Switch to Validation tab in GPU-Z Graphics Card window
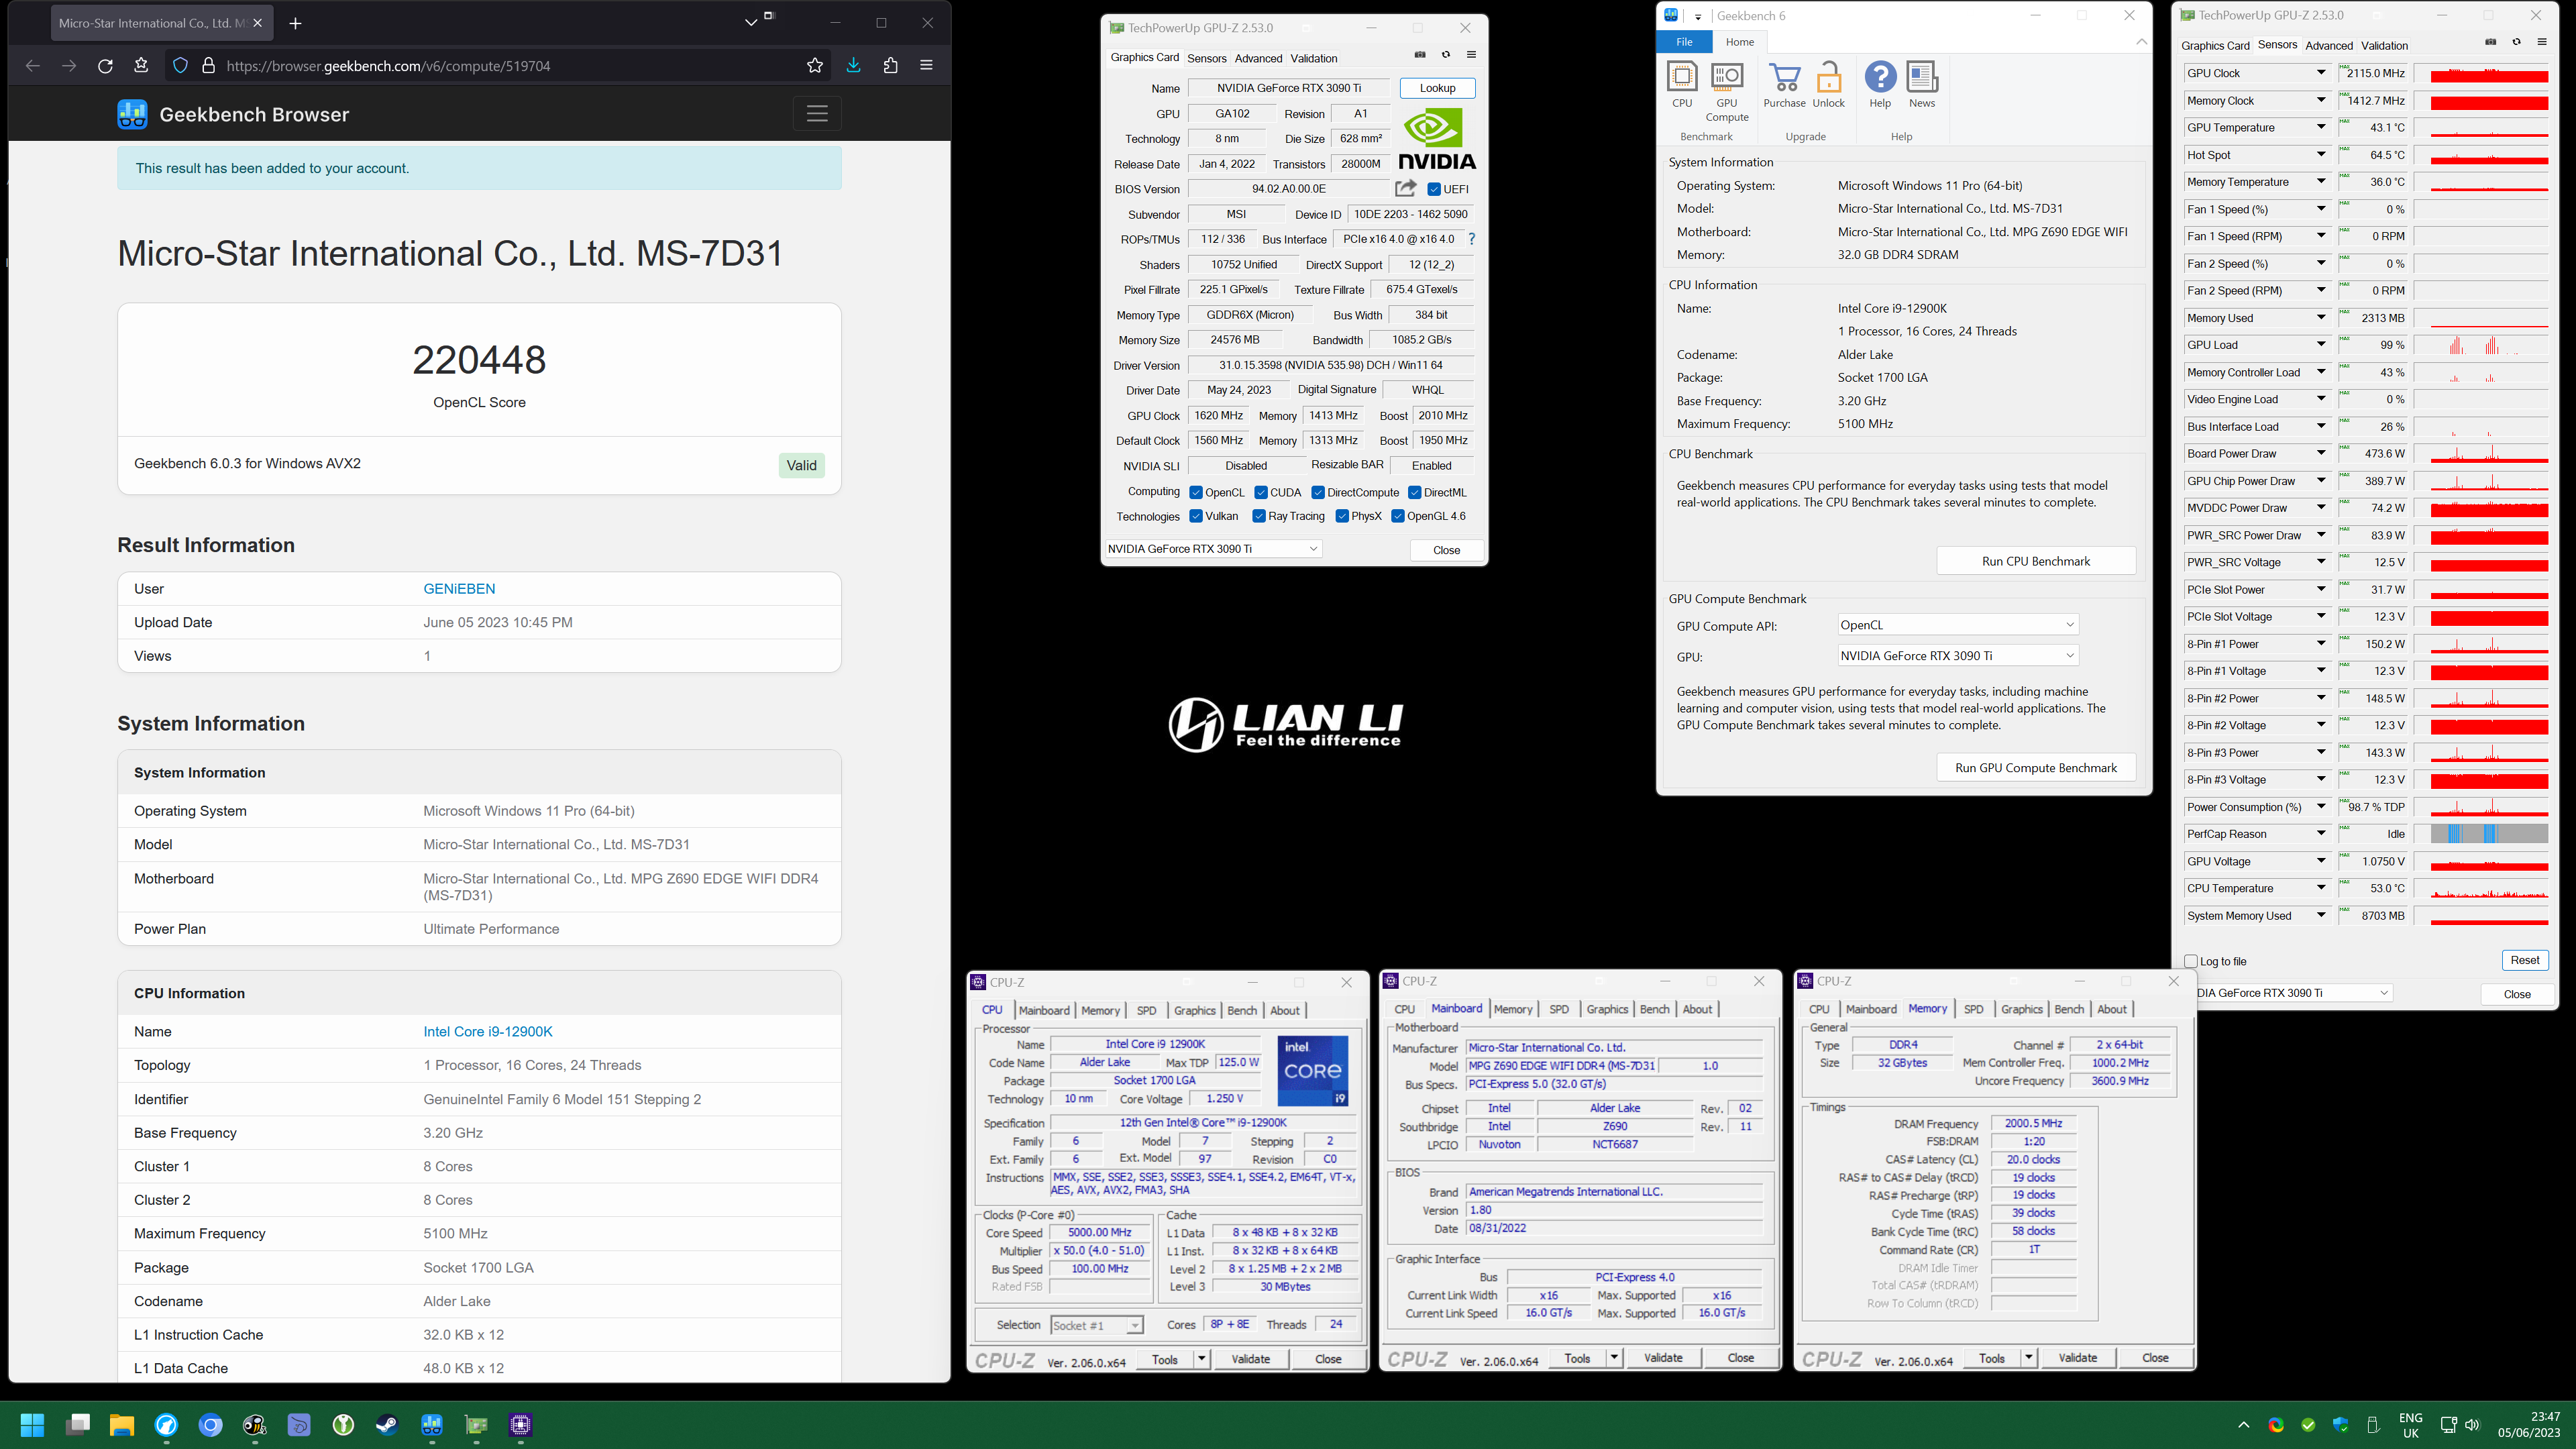Image resolution: width=2576 pixels, height=1449 pixels. 1313,58
